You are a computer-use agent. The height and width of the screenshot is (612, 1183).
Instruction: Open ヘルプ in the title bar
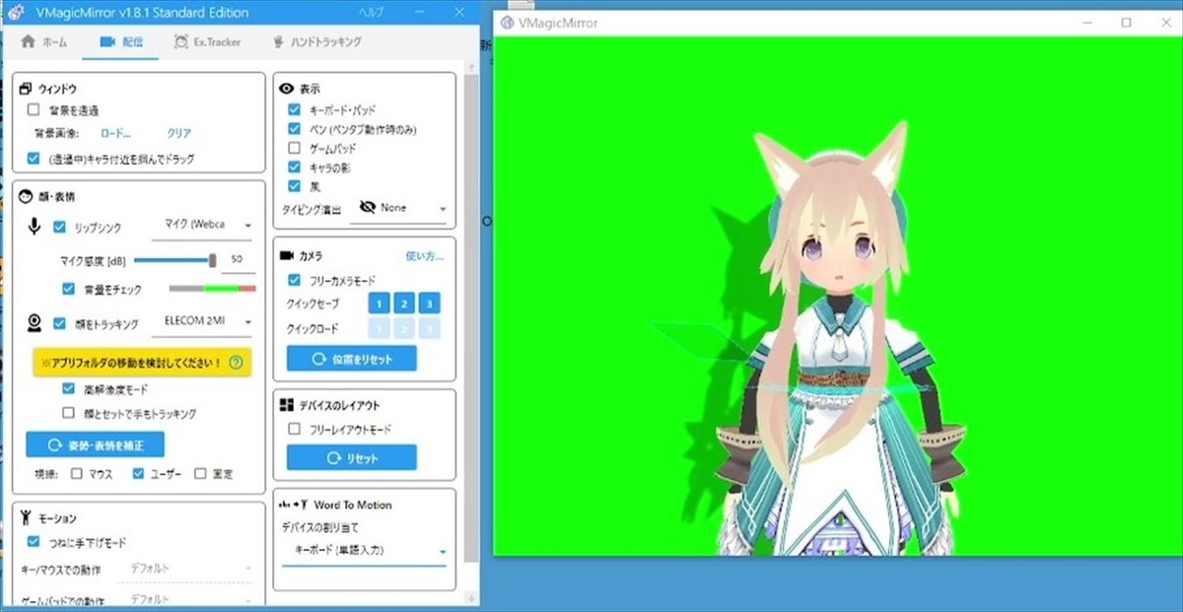coord(372,13)
